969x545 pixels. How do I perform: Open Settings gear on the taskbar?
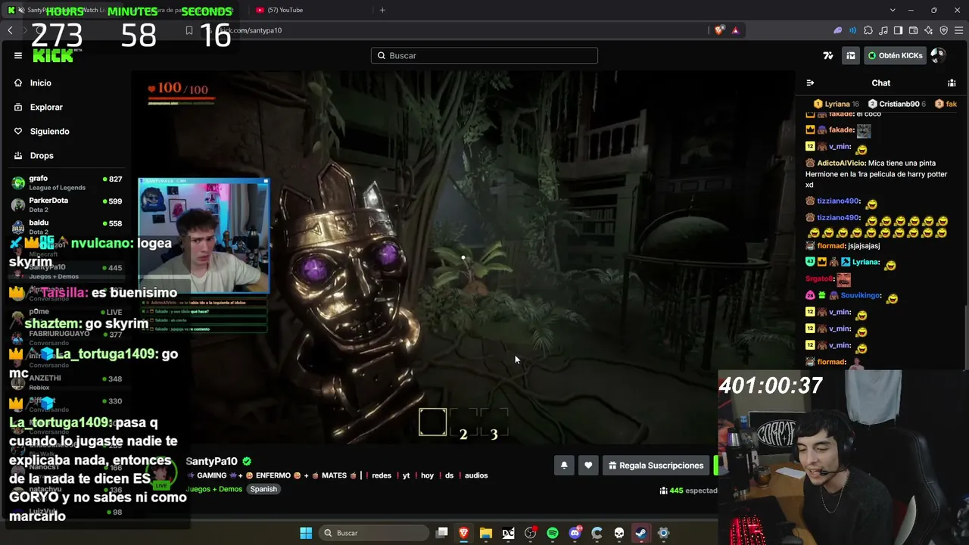[x=663, y=533]
